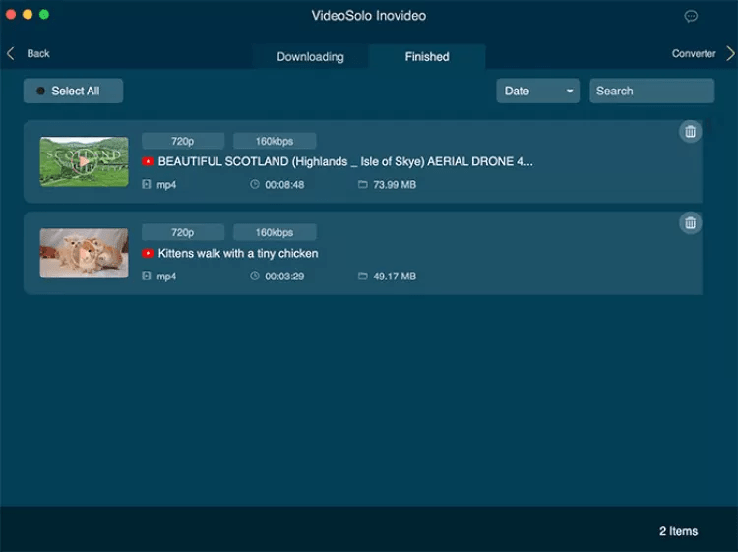Open the feedback chat bubble icon

click(x=691, y=16)
